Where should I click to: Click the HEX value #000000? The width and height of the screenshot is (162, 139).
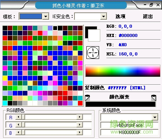(x=128, y=35)
